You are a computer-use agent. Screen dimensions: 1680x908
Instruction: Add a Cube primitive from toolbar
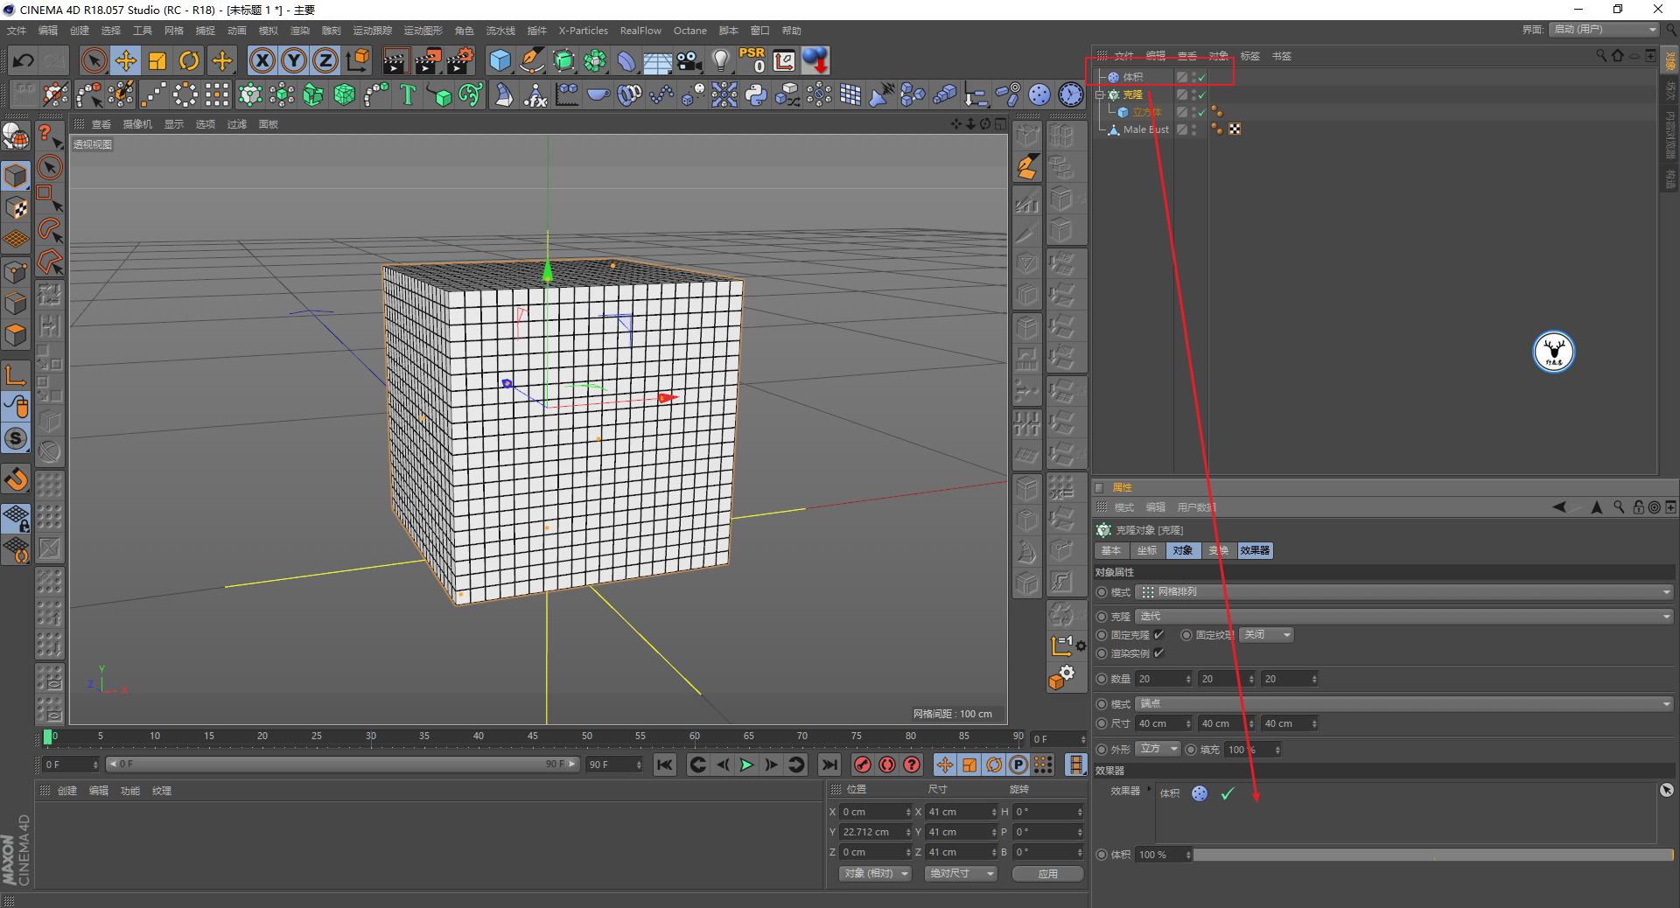coord(500,60)
